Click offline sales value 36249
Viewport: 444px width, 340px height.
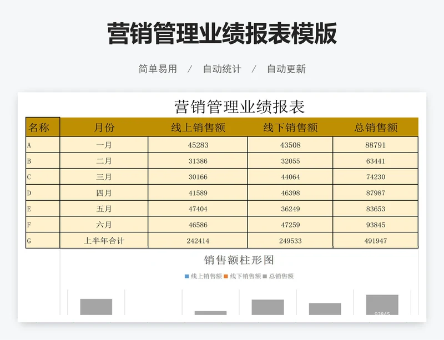[x=290, y=209]
